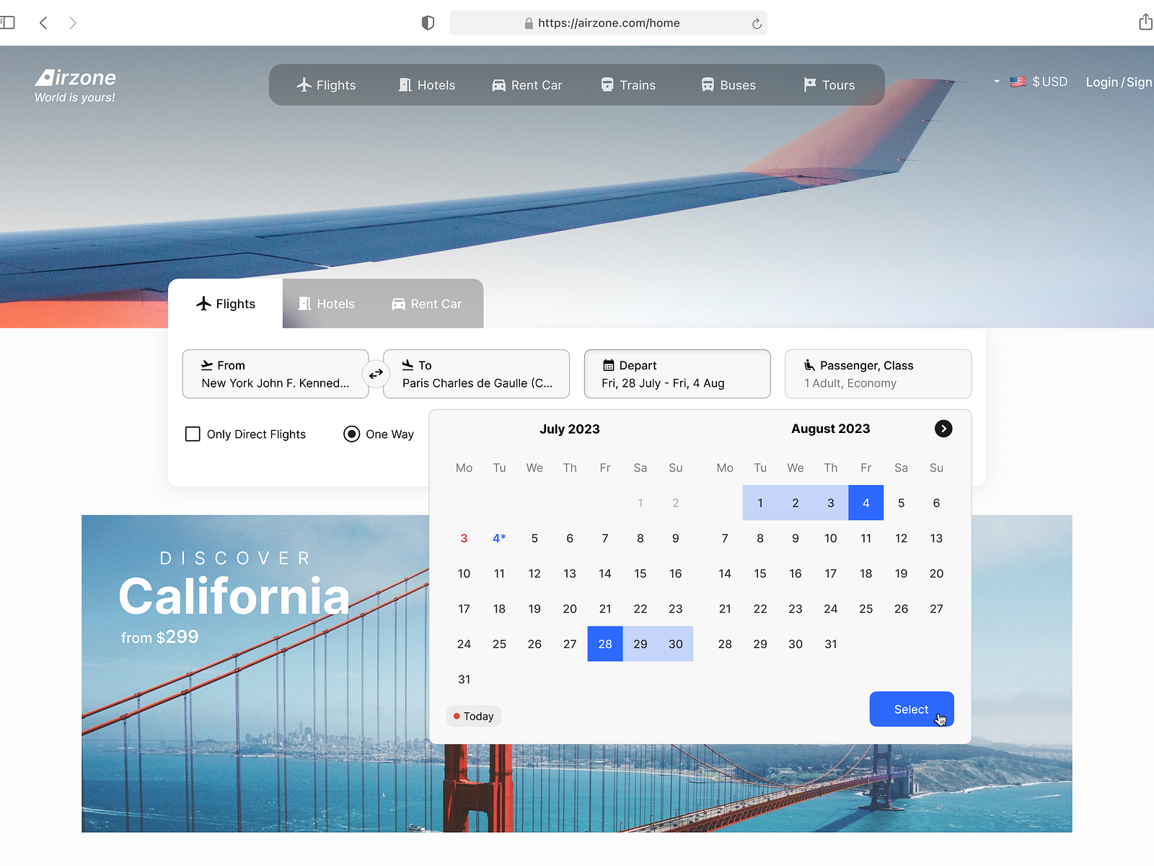Confirm the dates with the Select button
Image resolution: width=1154 pixels, height=866 pixels.
pyautogui.click(x=911, y=709)
